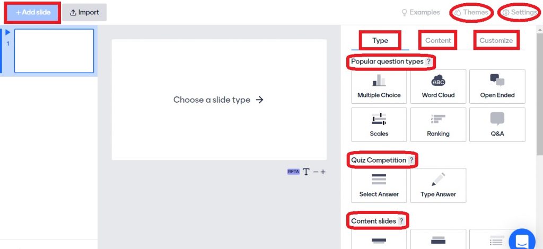The height and width of the screenshot is (249, 543).
Task: Click help icon beside Popular question types
Action: click(428, 61)
